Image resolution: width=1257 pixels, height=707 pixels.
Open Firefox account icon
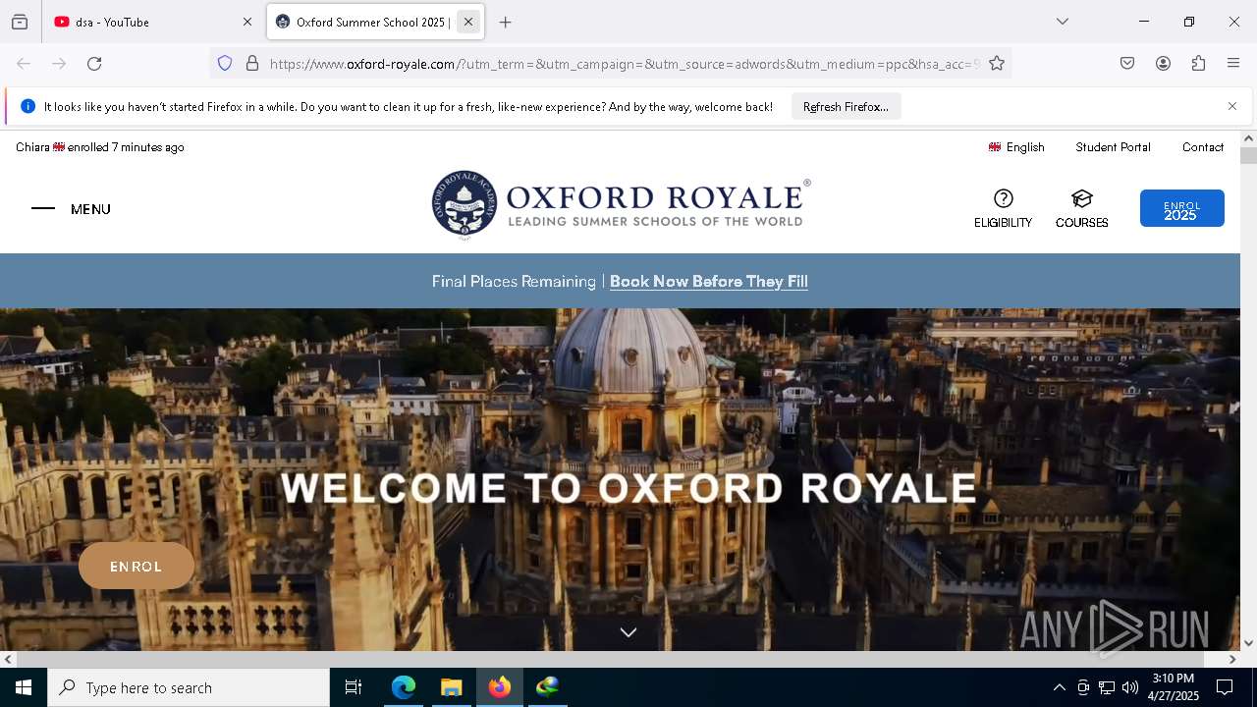(x=1163, y=64)
